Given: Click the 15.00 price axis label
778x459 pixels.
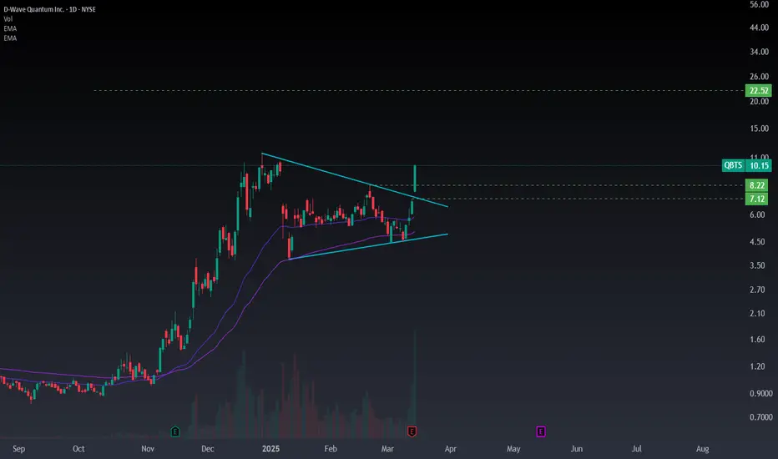Looking at the screenshot, I should click(x=759, y=128).
